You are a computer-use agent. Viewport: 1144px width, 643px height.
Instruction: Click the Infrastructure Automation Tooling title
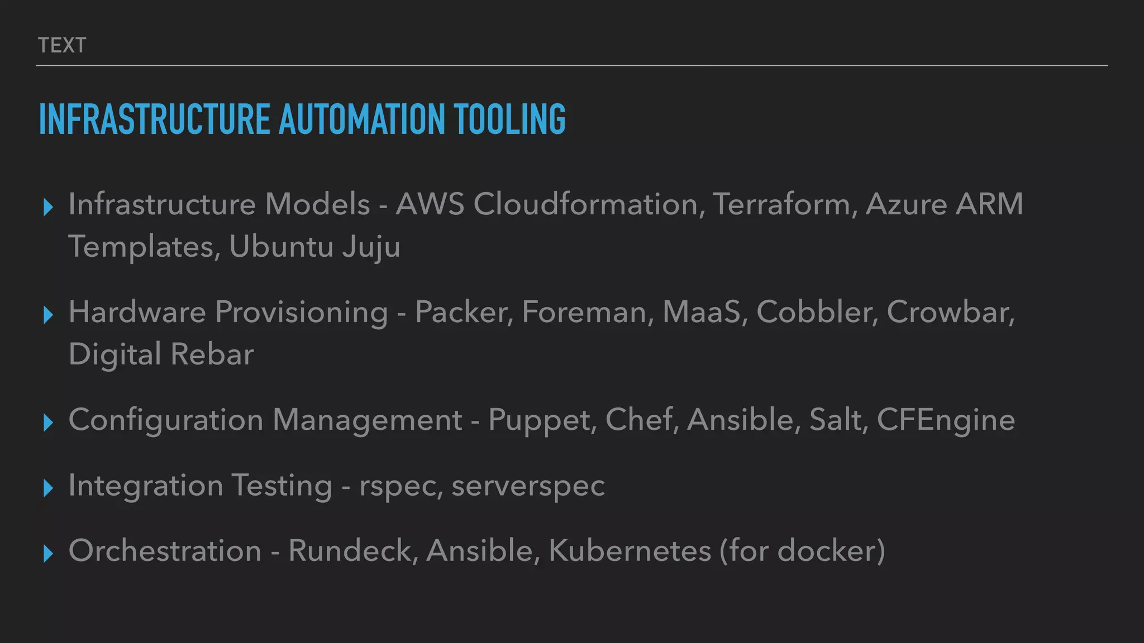tap(302, 119)
